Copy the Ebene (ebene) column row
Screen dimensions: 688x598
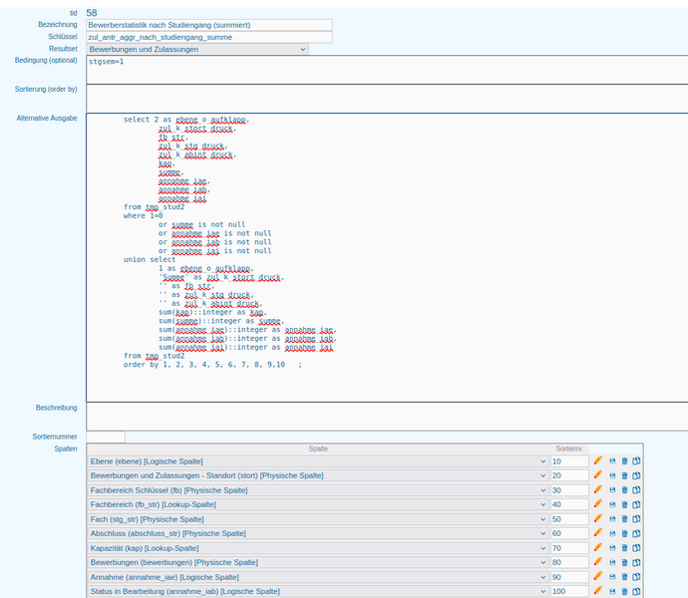tap(636, 461)
